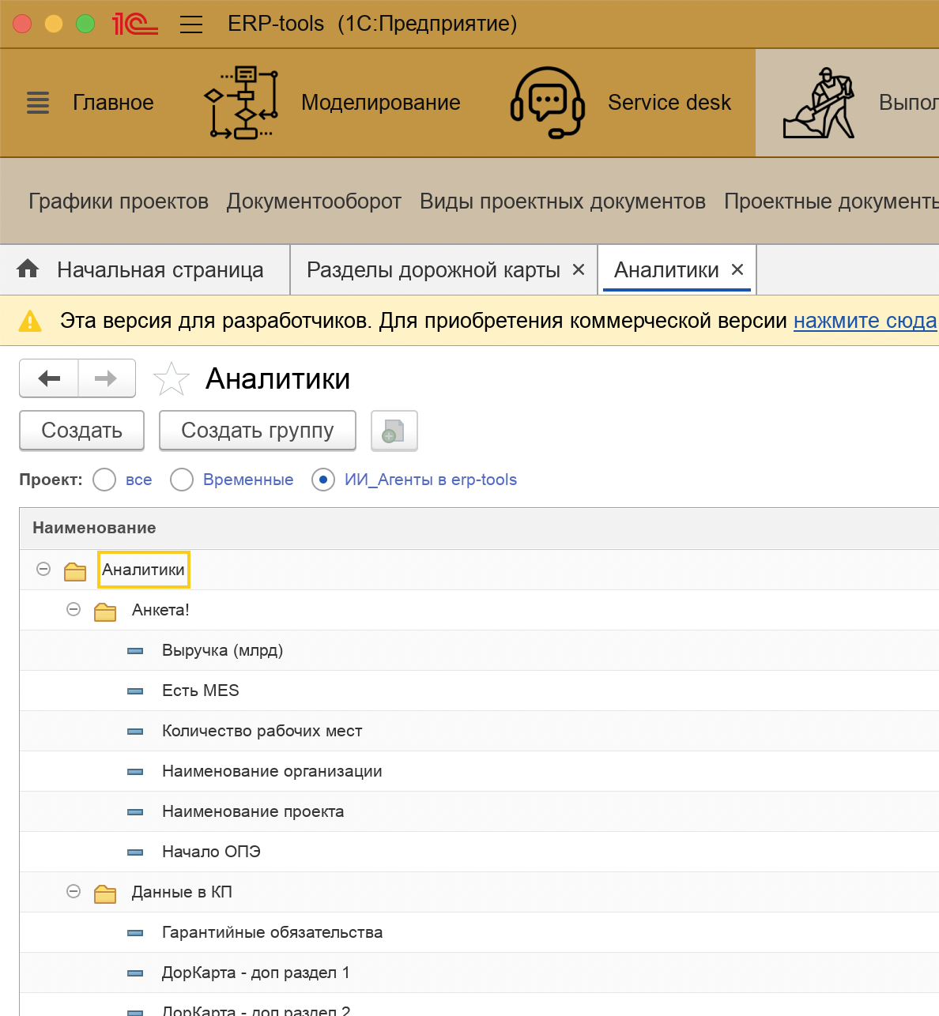Open the hamburger service menu in title bar
The width and height of the screenshot is (939, 1016).
tap(191, 24)
